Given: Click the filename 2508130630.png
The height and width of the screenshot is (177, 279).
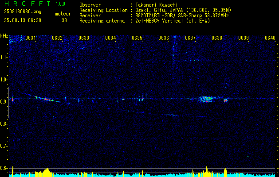Looking at the screenshot, I should click(23, 12).
